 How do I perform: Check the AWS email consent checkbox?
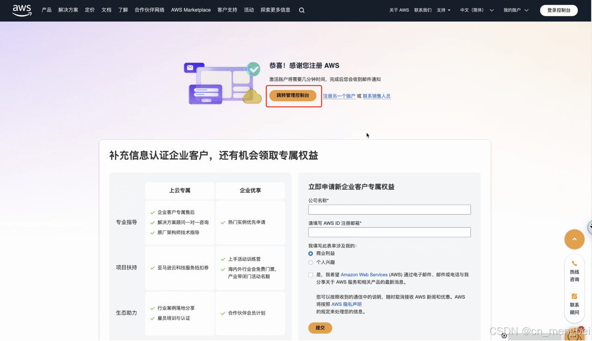pos(310,275)
